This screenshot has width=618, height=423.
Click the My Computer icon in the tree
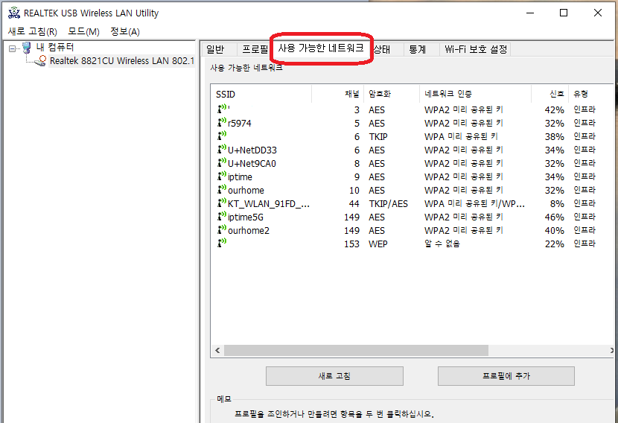(26, 48)
